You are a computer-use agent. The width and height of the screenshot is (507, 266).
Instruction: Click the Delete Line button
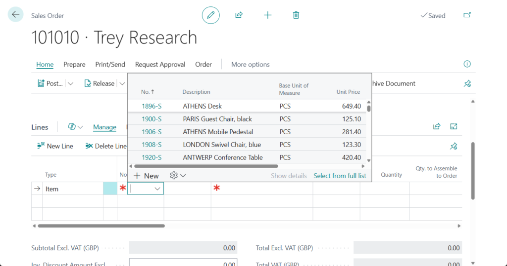(106, 146)
